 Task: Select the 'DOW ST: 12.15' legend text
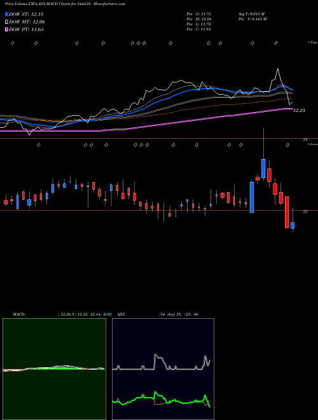(x=26, y=14)
